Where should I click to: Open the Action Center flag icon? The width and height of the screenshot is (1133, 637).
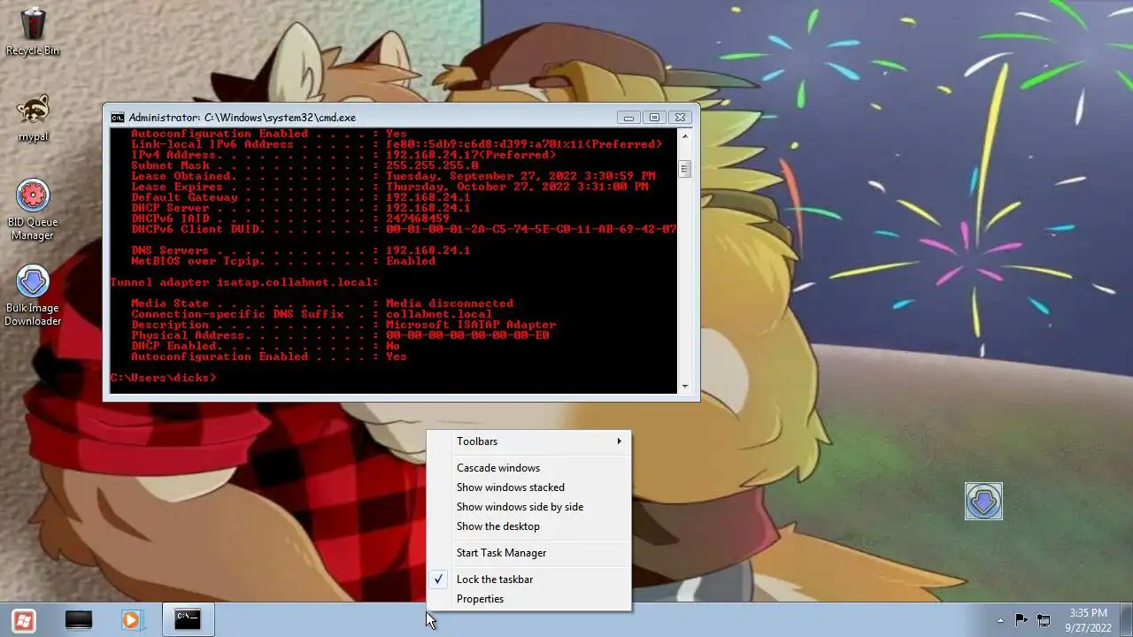(1021, 620)
